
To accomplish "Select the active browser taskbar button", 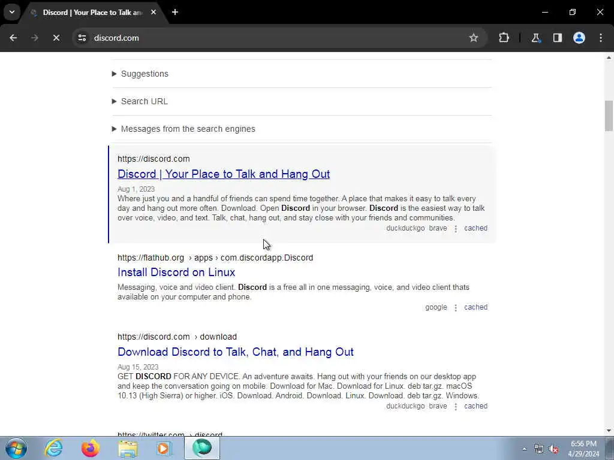I will pos(202,448).
